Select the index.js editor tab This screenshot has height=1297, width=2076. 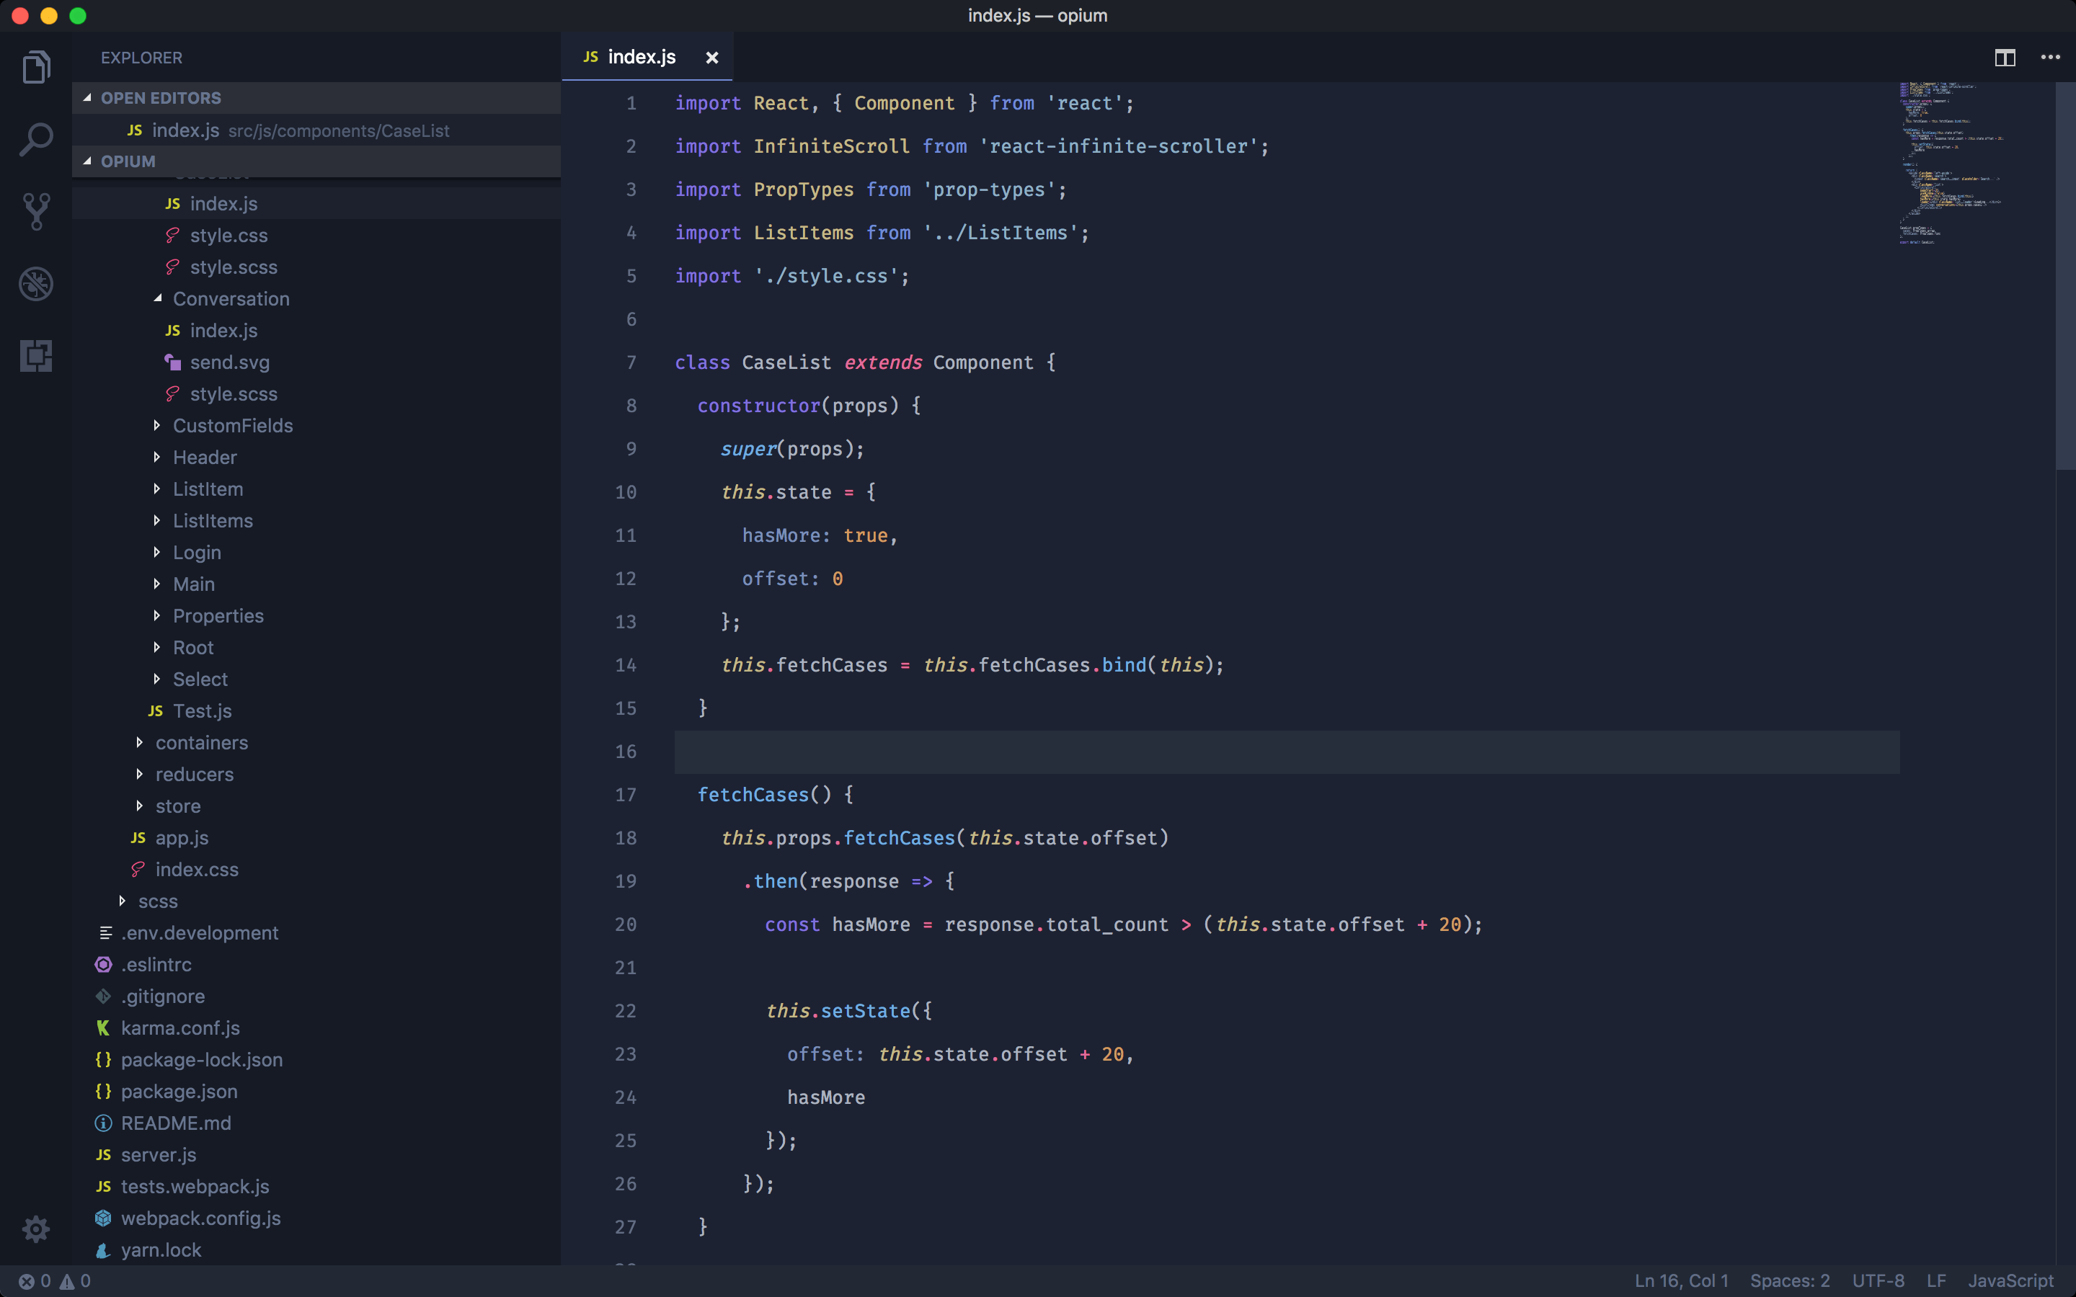click(x=641, y=58)
